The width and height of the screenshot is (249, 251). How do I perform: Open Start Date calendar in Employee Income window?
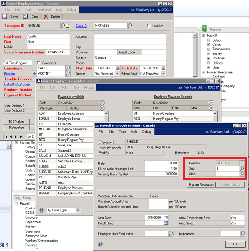pyautogui.click(x=166, y=218)
